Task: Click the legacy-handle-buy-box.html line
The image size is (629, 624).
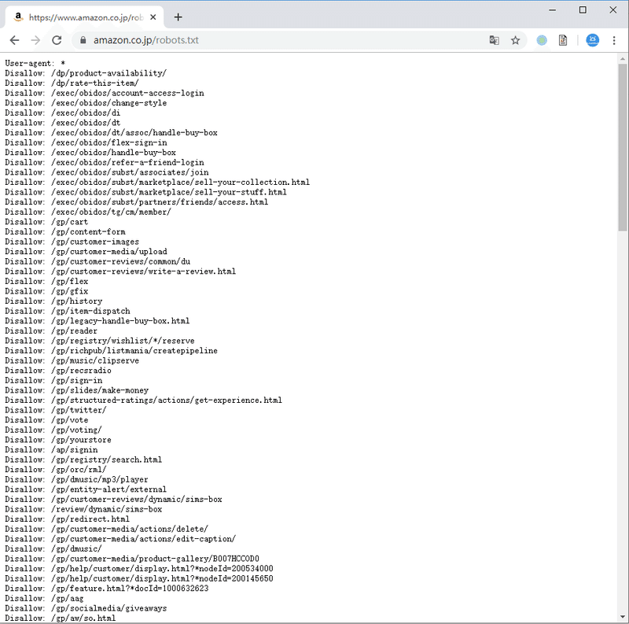Action: (x=97, y=321)
